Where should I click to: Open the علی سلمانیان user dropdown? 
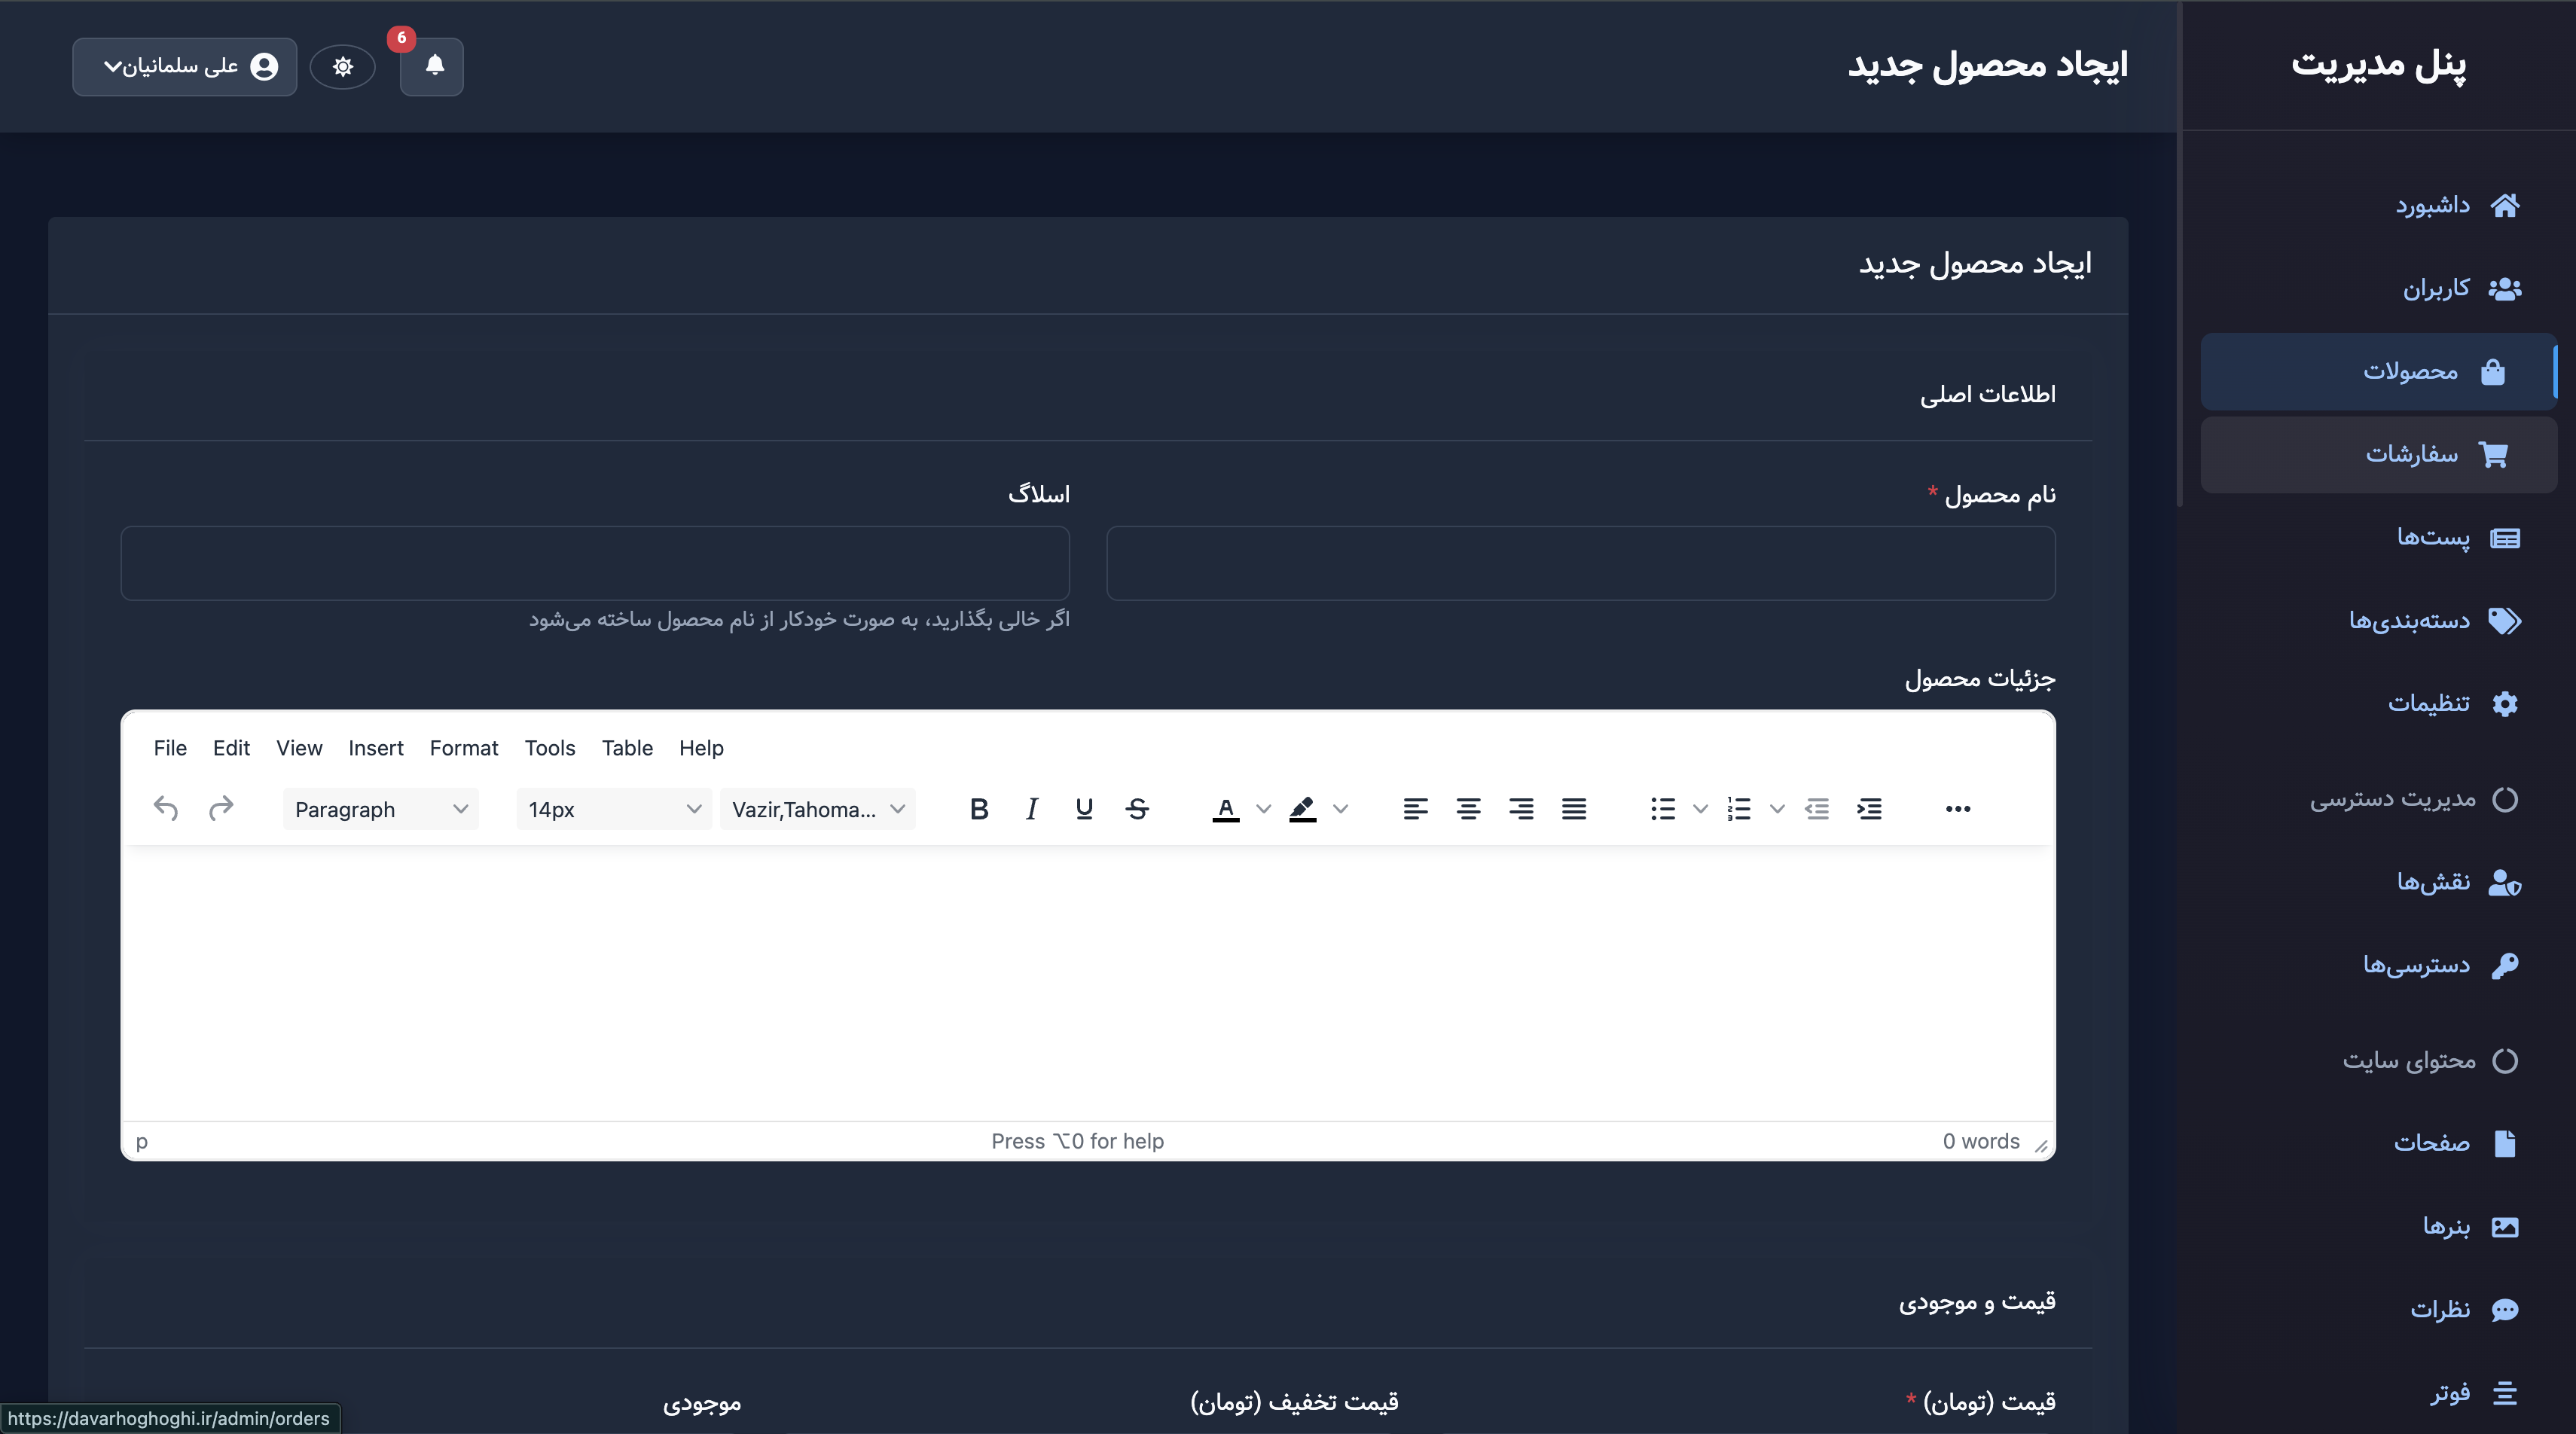[x=185, y=66]
